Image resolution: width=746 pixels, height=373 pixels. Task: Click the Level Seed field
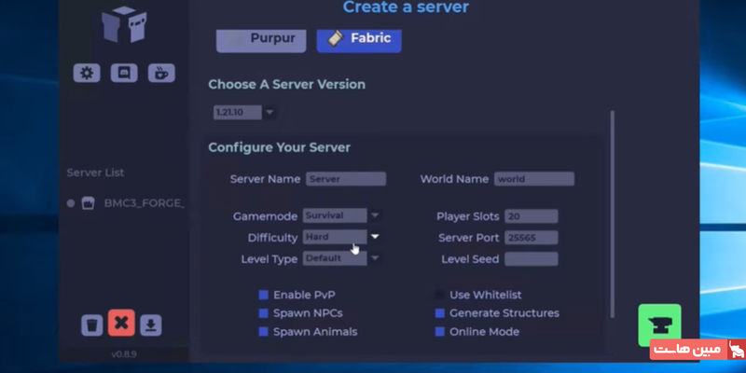(x=532, y=259)
